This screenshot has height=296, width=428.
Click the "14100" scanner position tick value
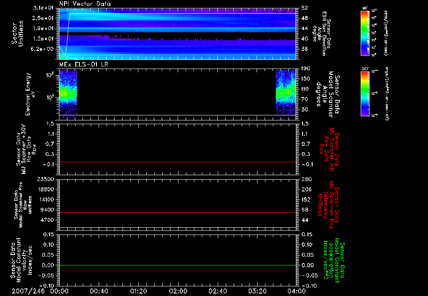[x=46, y=199]
